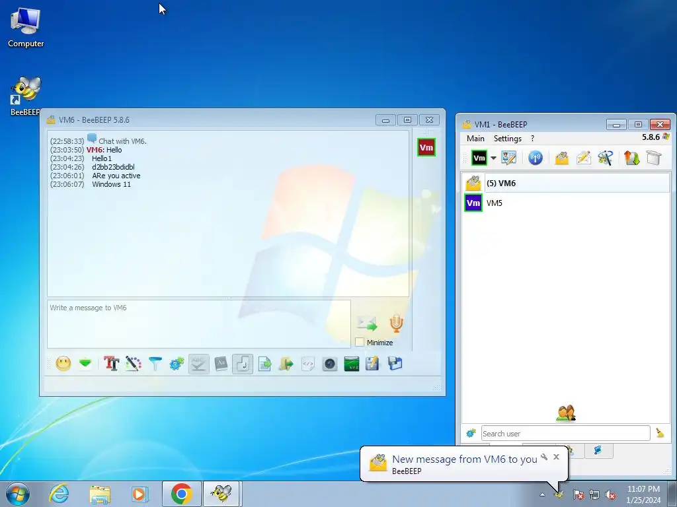Screen dimensions: 677x507
Task: Click the red Vm user avatar in chat
Action: (x=426, y=147)
